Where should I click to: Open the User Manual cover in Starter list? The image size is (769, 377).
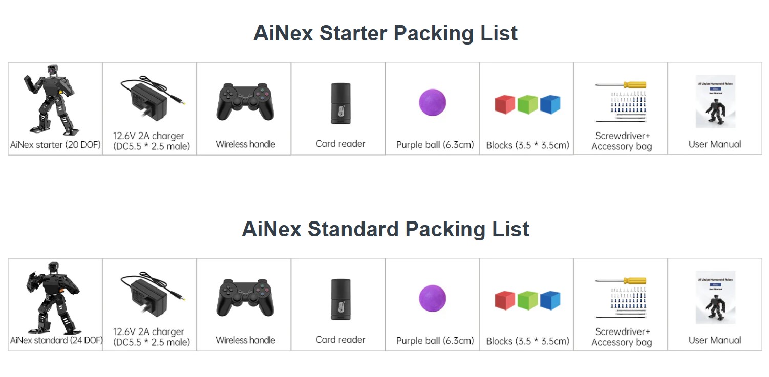(x=715, y=102)
